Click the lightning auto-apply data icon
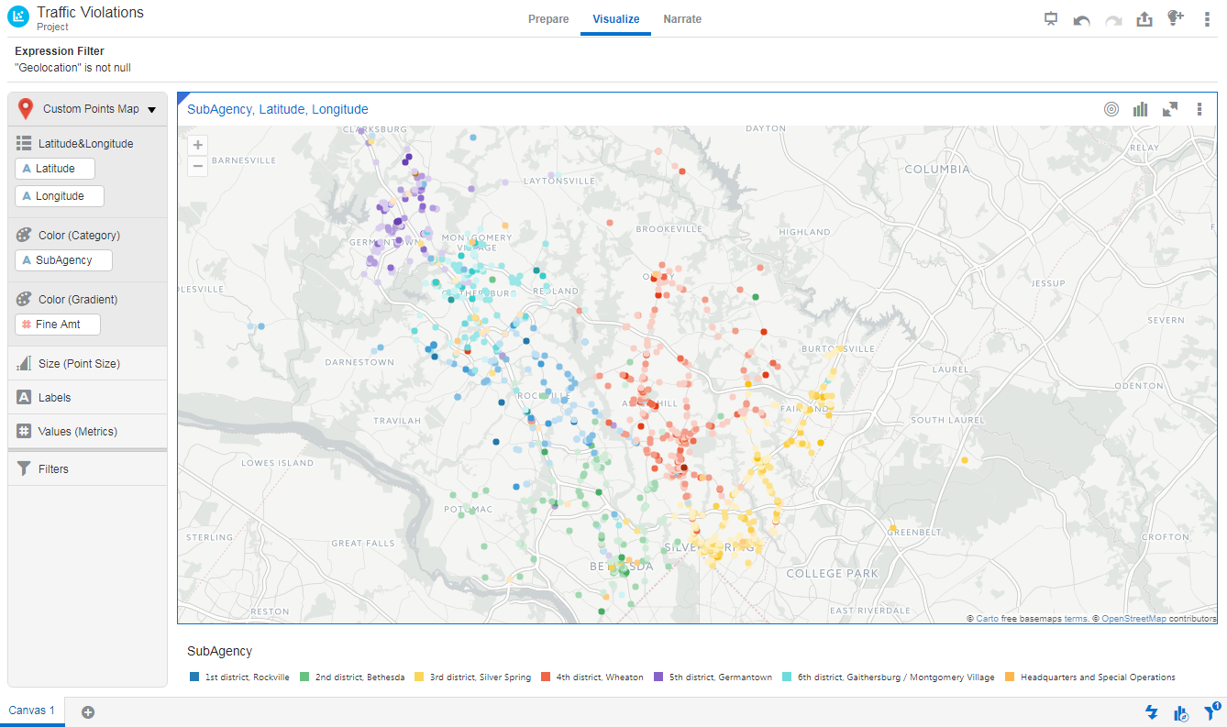Image resolution: width=1227 pixels, height=727 pixels. click(1152, 712)
